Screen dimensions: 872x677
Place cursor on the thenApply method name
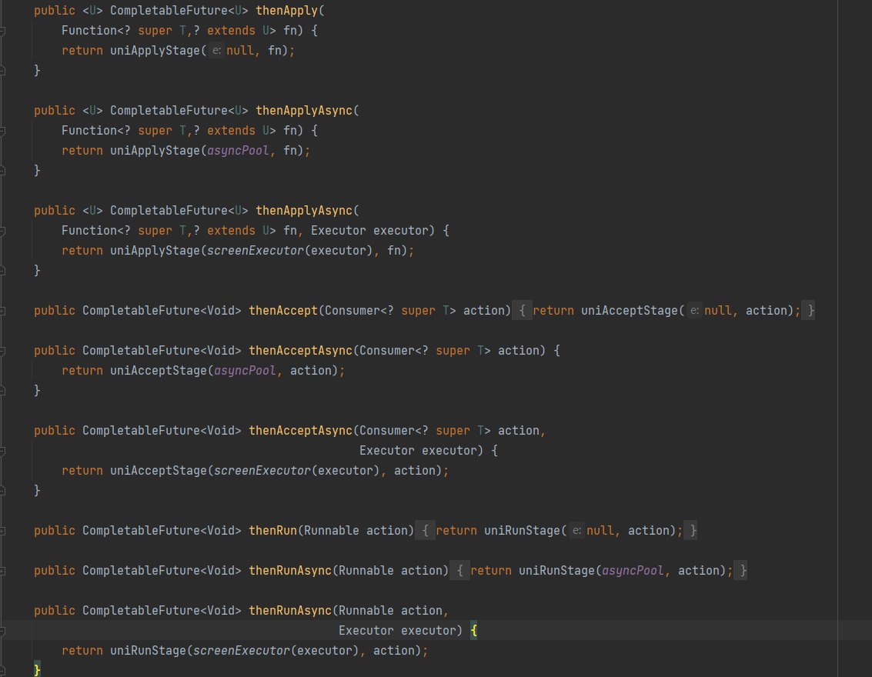coord(287,11)
